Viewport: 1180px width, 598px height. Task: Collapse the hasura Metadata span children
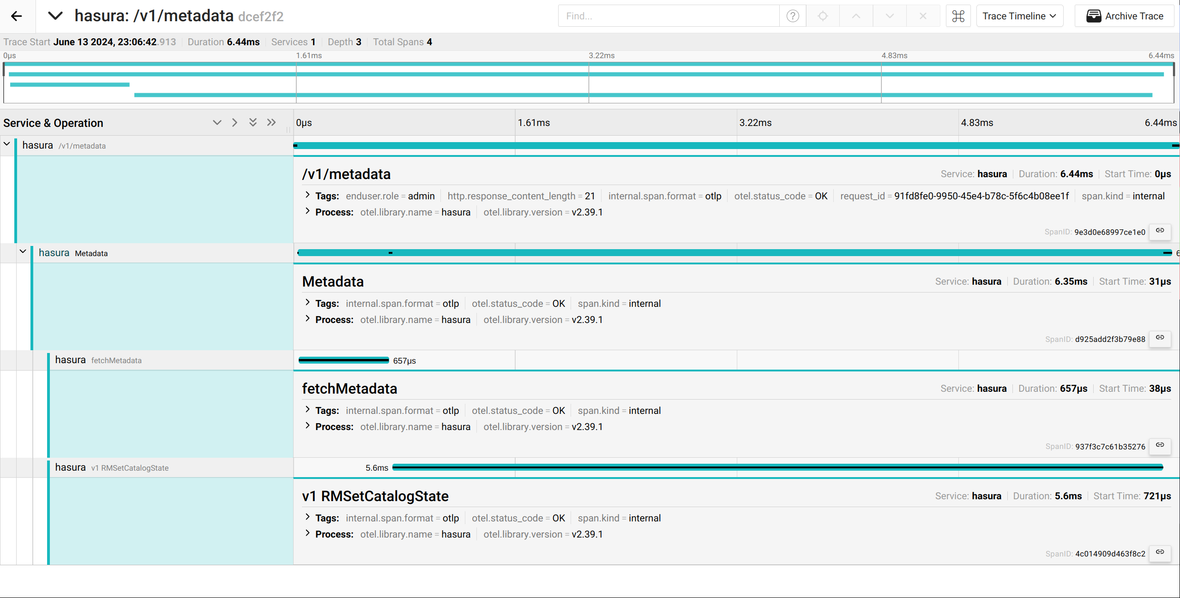tap(23, 251)
